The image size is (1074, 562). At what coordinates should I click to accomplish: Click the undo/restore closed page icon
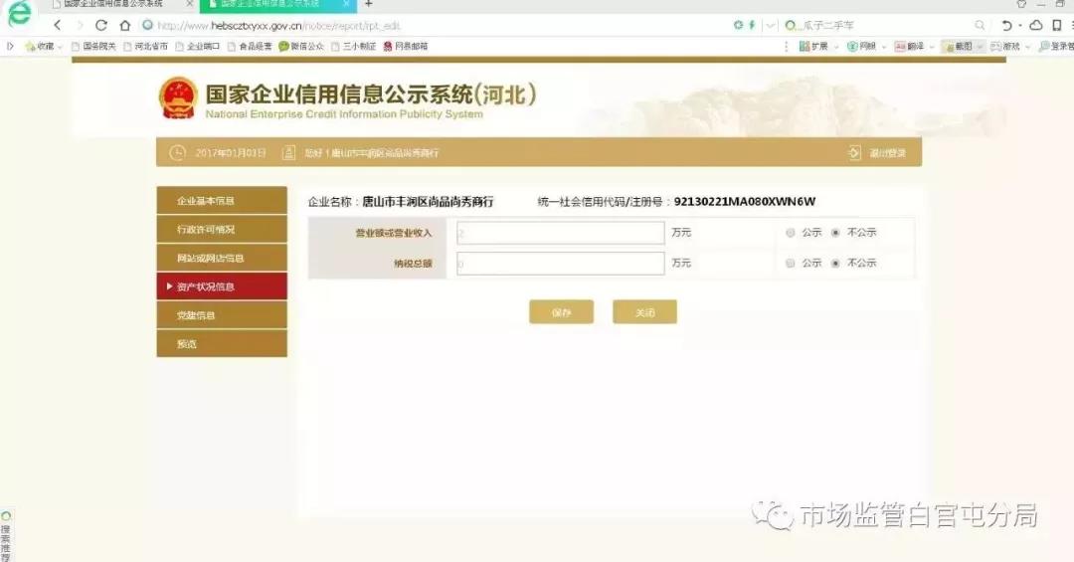pyautogui.click(x=1007, y=25)
